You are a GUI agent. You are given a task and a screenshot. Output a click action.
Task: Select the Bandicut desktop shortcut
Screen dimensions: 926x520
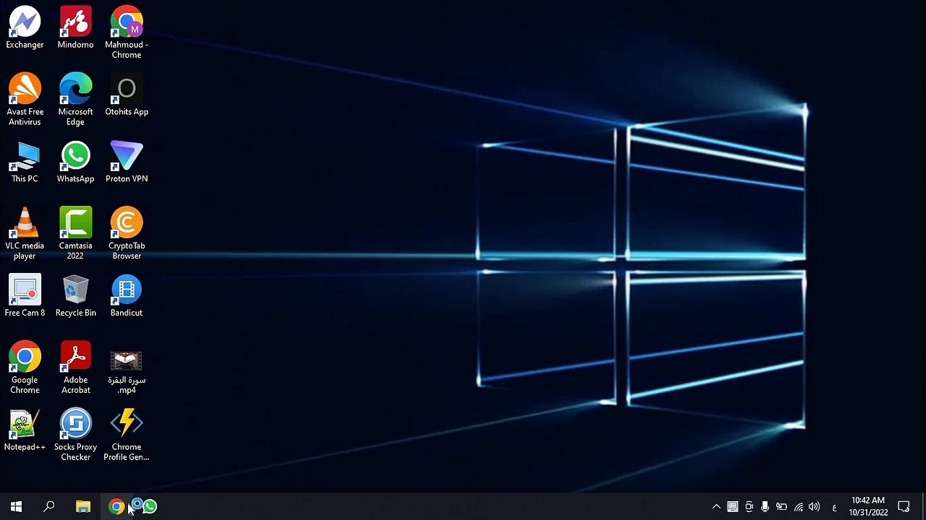tap(127, 297)
